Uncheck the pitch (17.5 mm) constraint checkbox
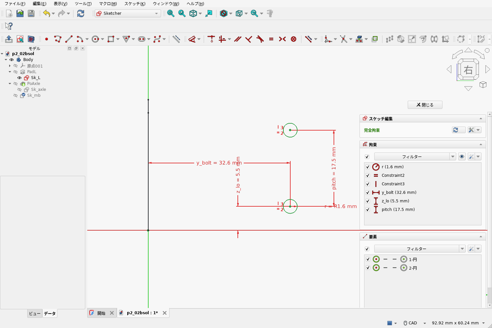 point(367,210)
